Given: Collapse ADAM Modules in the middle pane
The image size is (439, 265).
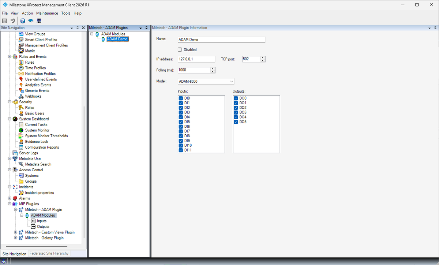Looking at the screenshot, I should pyautogui.click(x=91, y=34).
